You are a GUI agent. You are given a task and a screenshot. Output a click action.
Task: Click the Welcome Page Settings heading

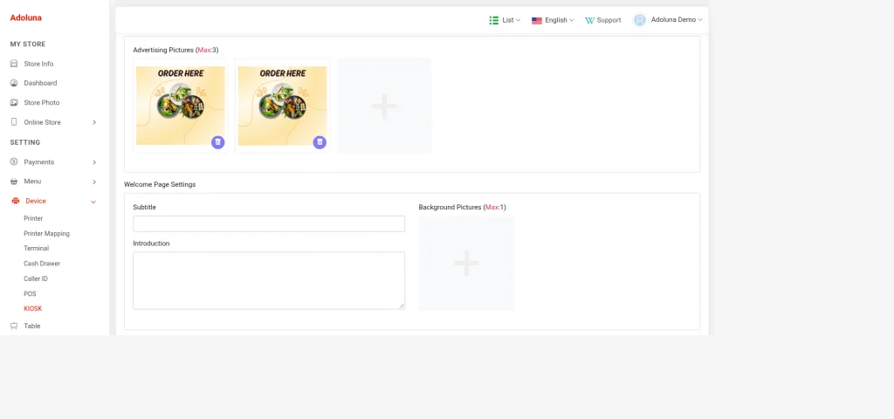point(160,185)
